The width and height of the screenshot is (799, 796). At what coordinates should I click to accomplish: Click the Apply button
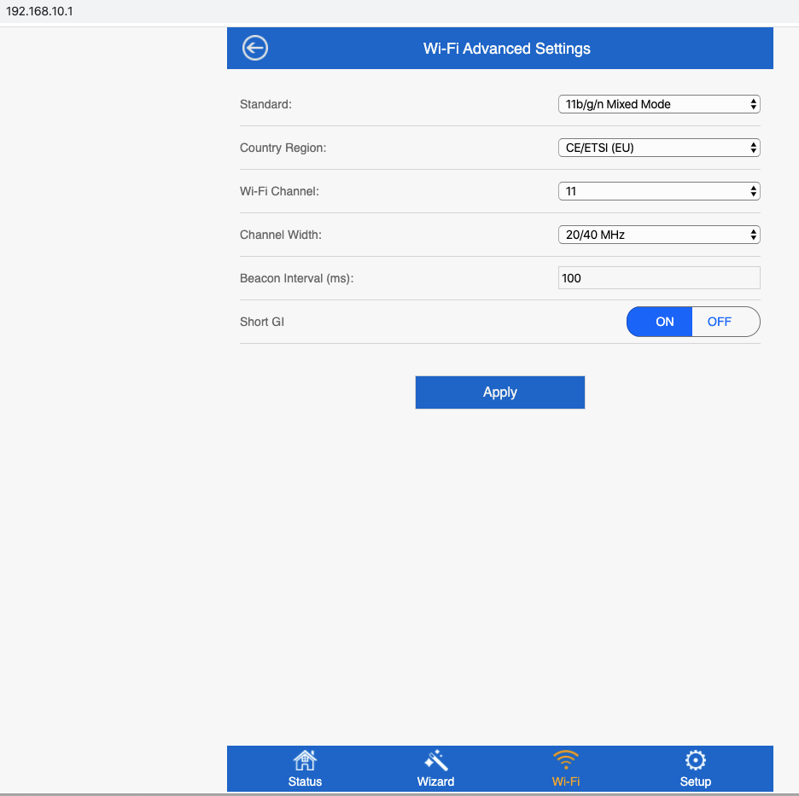[500, 392]
